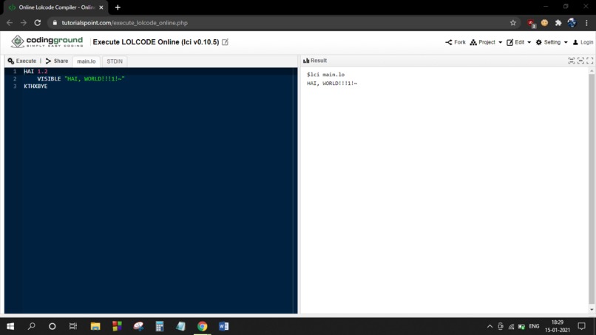Screen dimensions: 596x335
Task: Edit project title pencil icon
Action: [x=225, y=42]
